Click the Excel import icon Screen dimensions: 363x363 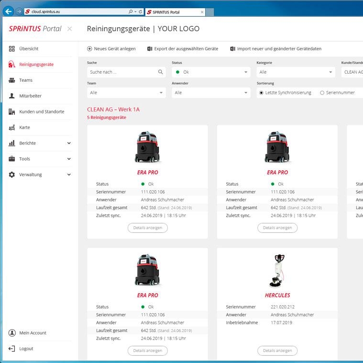[x=232, y=49]
